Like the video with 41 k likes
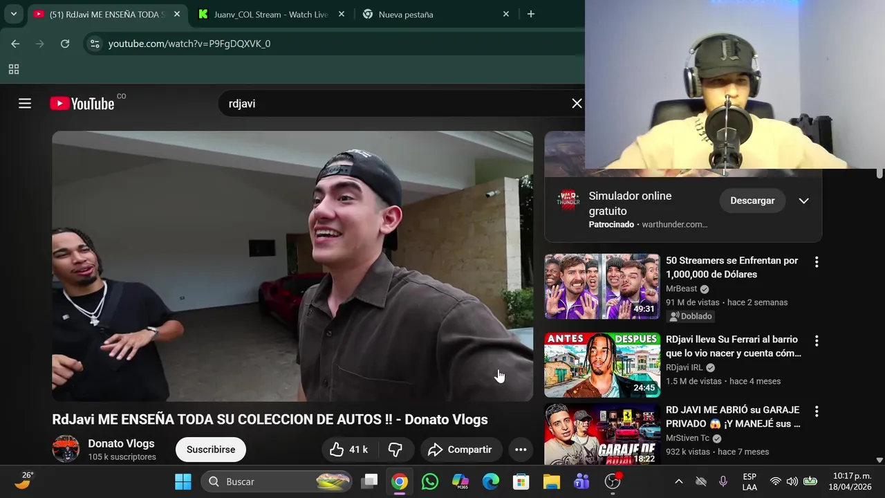The image size is (885, 498). tap(348, 450)
